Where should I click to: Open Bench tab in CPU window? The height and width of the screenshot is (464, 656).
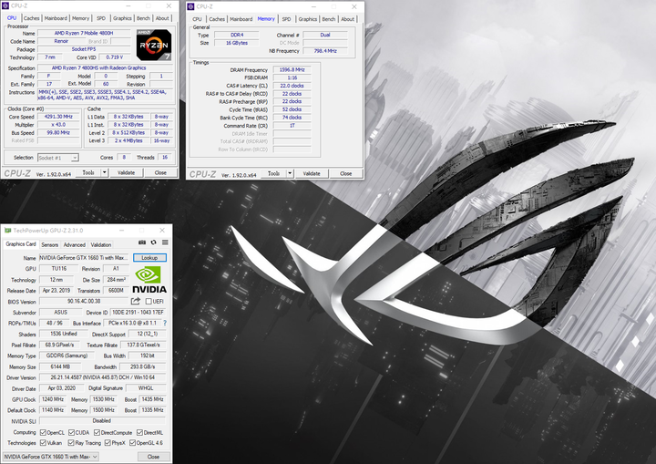pyautogui.click(x=143, y=18)
